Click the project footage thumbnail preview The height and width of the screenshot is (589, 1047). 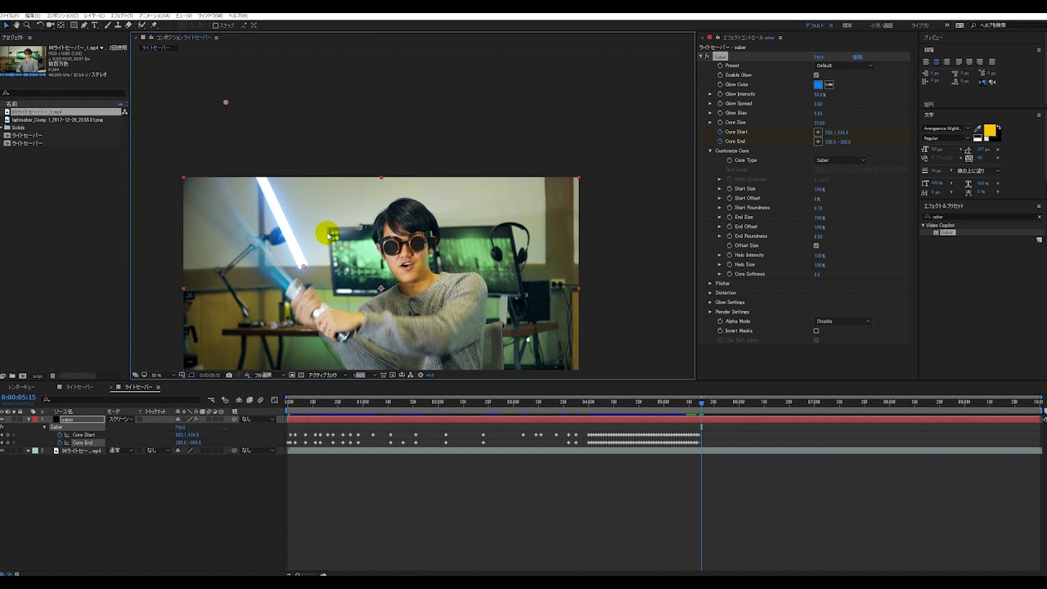pos(22,60)
